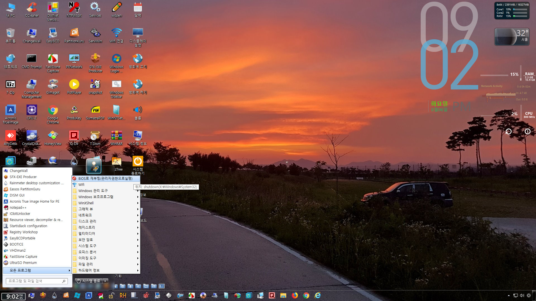Viewport: 536px width, 301px height.
Task: Open snapshot desktop icon
Action: [95, 87]
